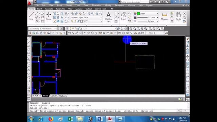The width and height of the screenshot is (217, 122).
Task: Click the Insert block button
Action: (123, 16)
